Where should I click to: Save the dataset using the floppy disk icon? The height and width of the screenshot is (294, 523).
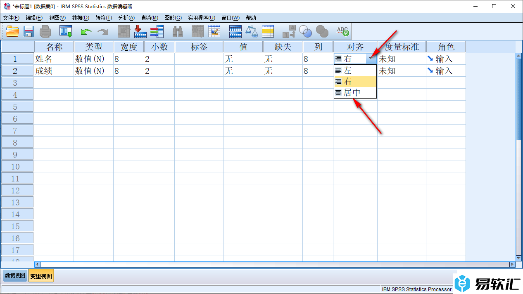[x=29, y=31]
